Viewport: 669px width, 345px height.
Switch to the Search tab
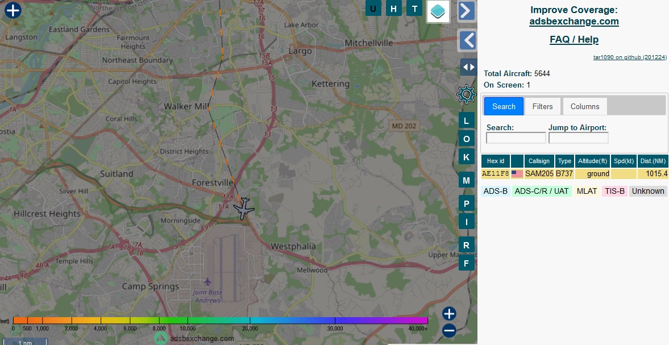[504, 106]
